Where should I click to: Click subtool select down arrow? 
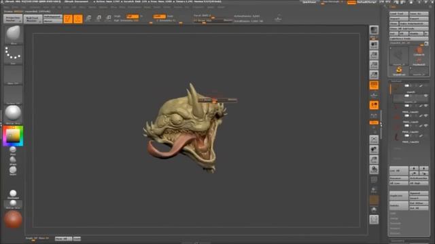(x=423, y=168)
